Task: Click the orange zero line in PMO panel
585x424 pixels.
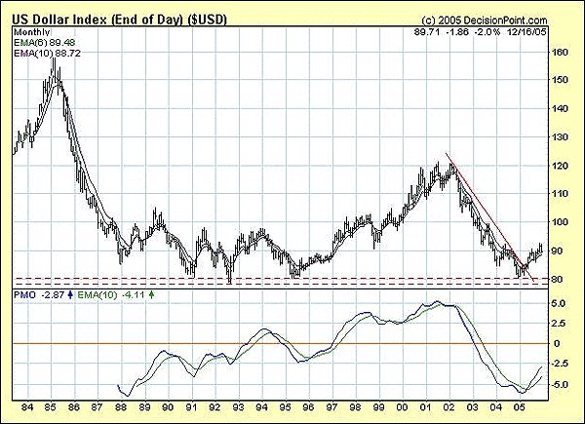Action: [x=281, y=343]
